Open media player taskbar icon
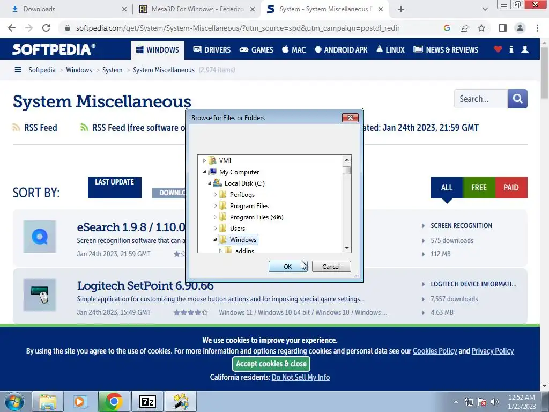The width and height of the screenshot is (549, 412). (80, 401)
